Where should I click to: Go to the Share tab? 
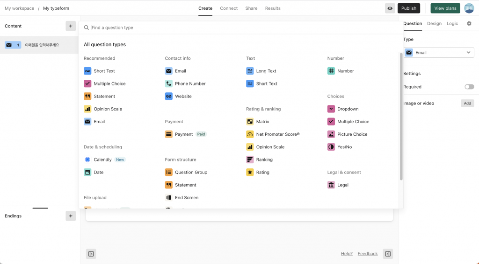pyautogui.click(x=251, y=8)
